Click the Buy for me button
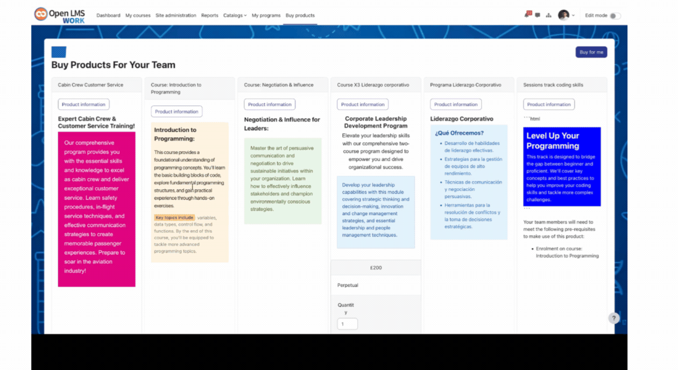This screenshot has height=370, width=678. point(591,52)
